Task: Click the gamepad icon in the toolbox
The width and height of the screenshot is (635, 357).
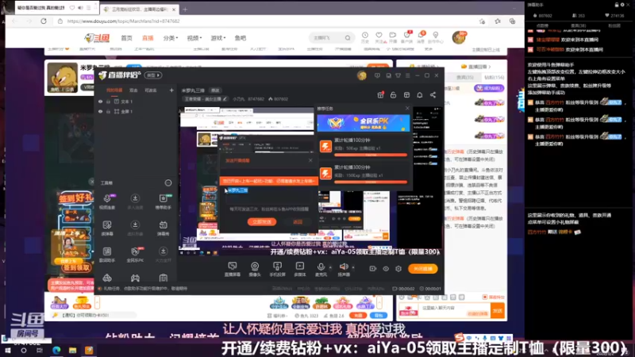Action: (x=135, y=278)
